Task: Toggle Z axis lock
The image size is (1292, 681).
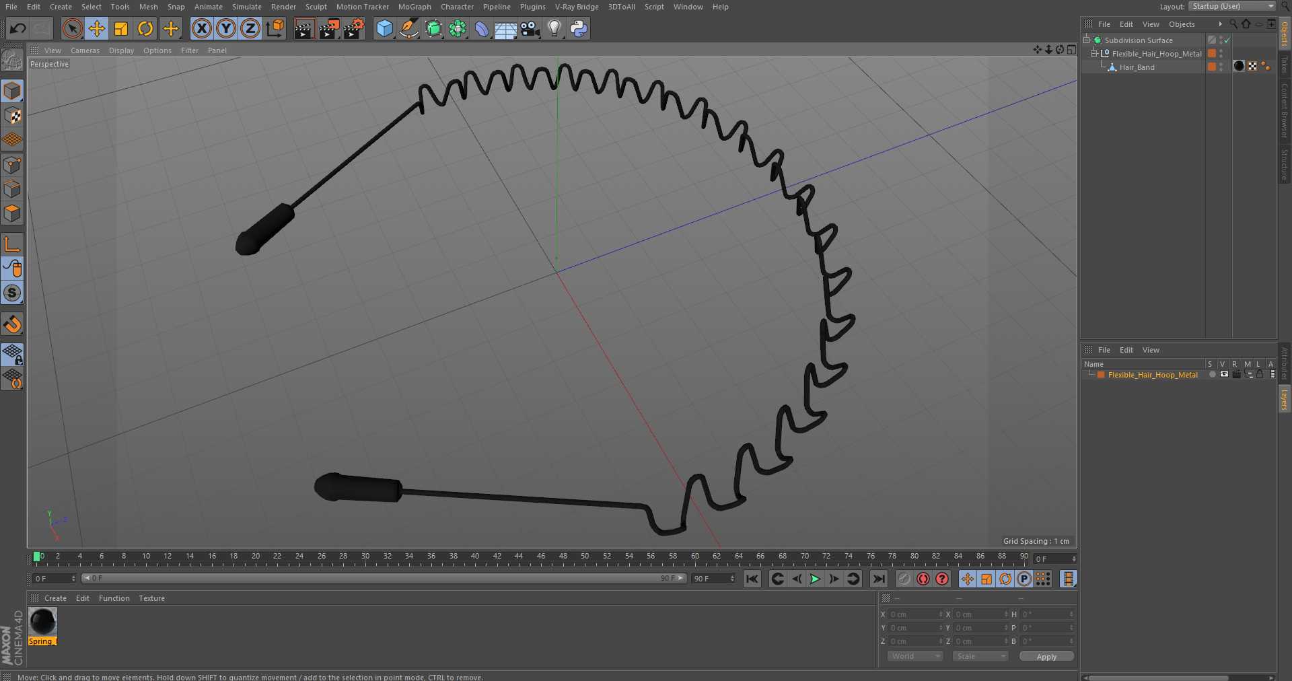Action: coord(250,28)
